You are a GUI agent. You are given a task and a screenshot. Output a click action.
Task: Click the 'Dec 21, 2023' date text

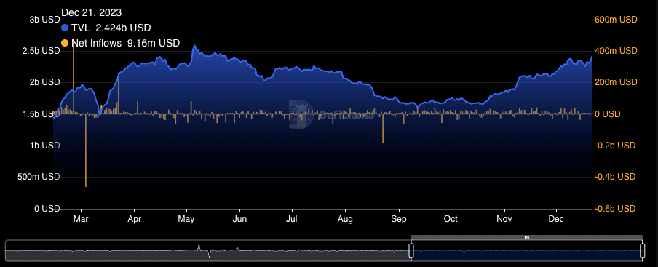(92, 12)
